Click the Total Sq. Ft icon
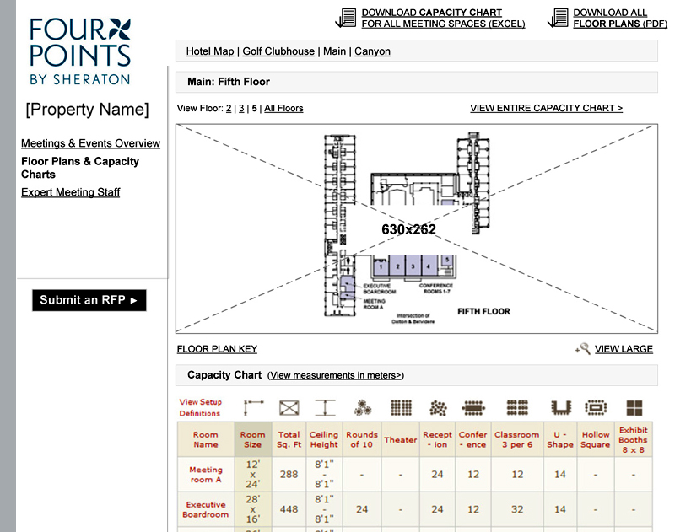Screen dimensions: 675x532 click(x=289, y=408)
